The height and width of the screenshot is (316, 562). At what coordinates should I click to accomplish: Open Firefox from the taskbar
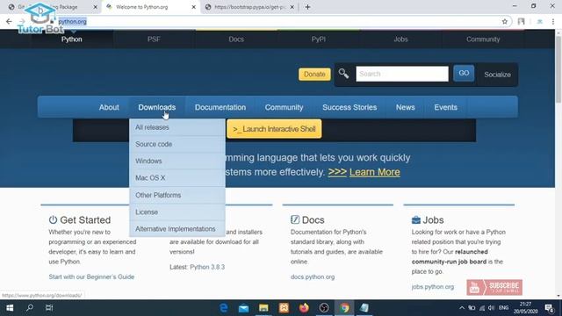(x=304, y=308)
